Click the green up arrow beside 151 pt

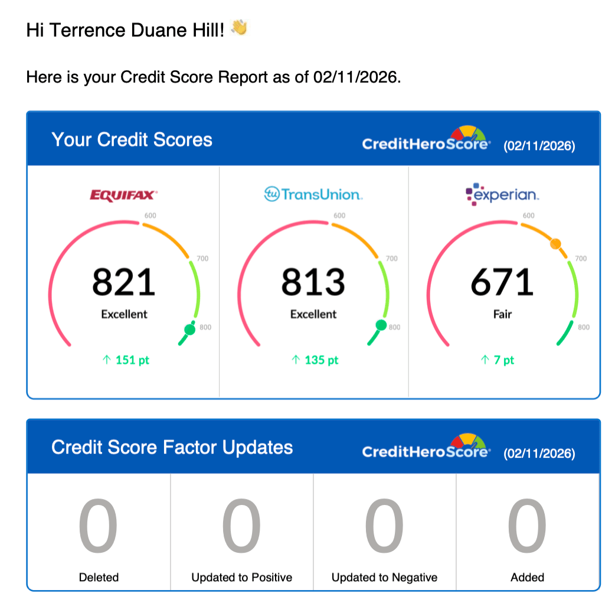[x=107, y=360]
